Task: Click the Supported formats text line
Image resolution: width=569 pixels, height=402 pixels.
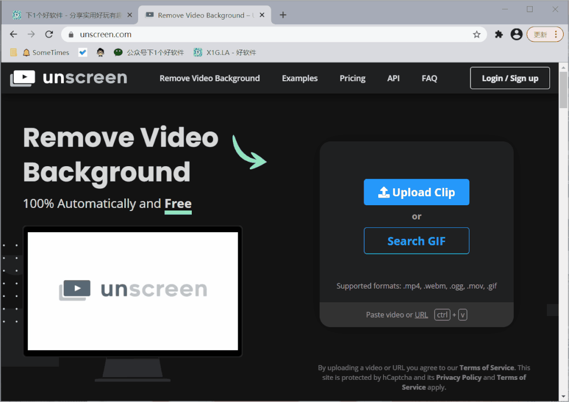Action: [417, 286]
